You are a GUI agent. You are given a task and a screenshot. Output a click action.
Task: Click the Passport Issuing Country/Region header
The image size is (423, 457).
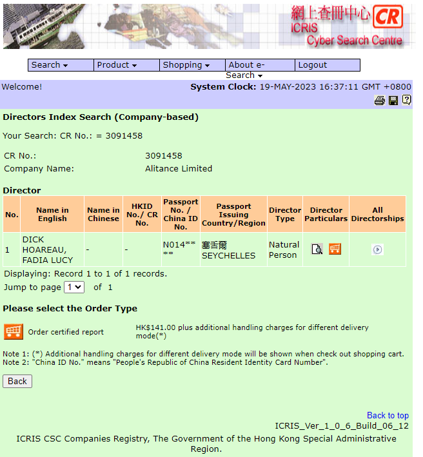coord(233,214)
